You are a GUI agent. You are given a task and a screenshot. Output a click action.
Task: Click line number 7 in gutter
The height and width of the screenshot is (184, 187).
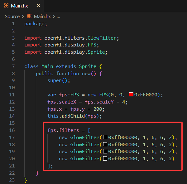coord(13,66)
